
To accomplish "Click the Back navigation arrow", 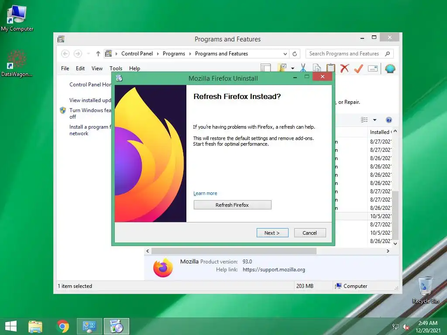I will pyautogui.click(x=65, y=54).
